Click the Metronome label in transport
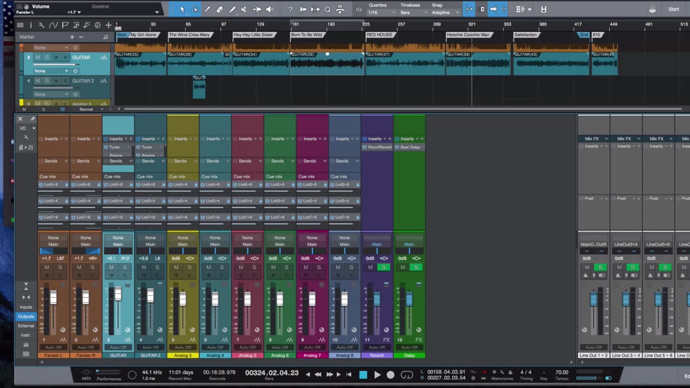690x388 pixels. [502, 378]
